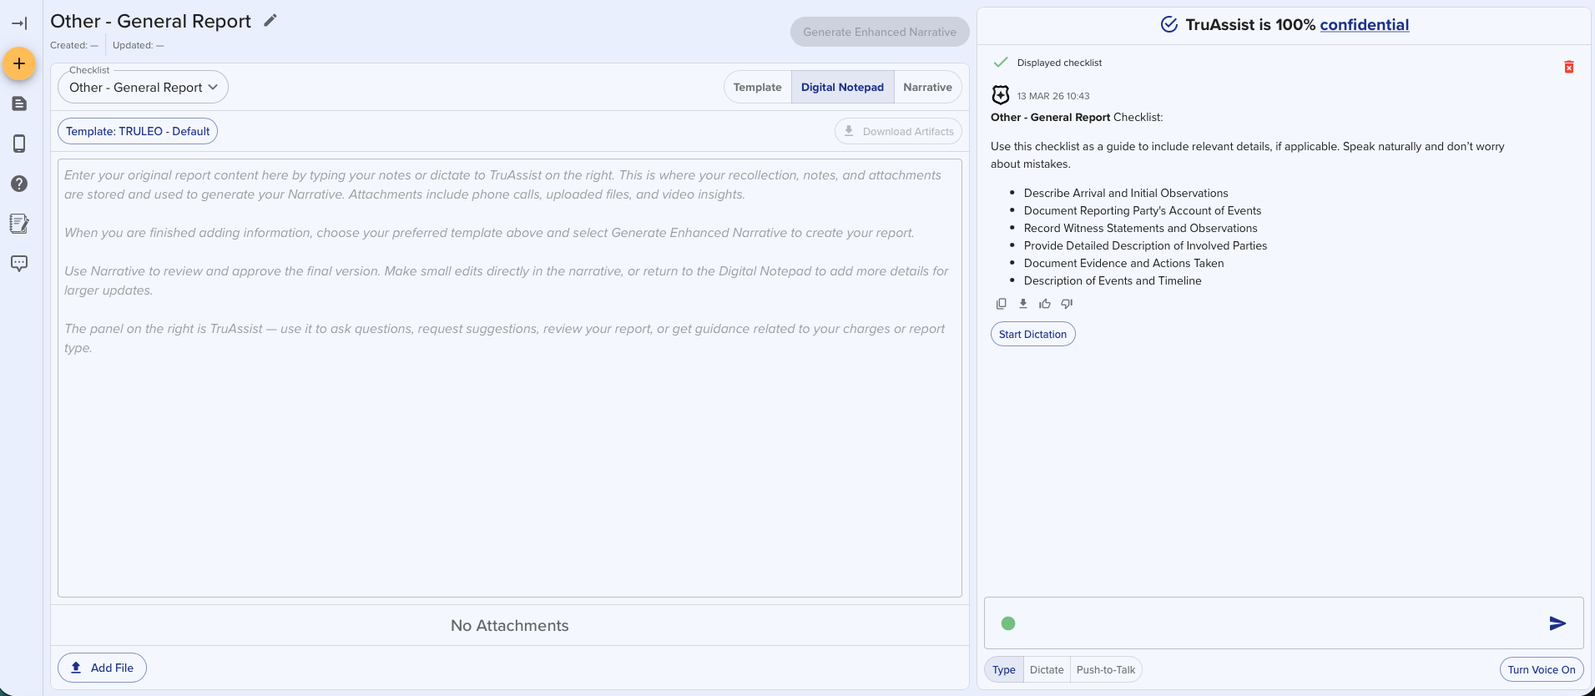Image resolution: width=1595 pixels, height=696 pixels.
Task: Open the Template: TRULEO - Default selector
Action: point(138,131)
